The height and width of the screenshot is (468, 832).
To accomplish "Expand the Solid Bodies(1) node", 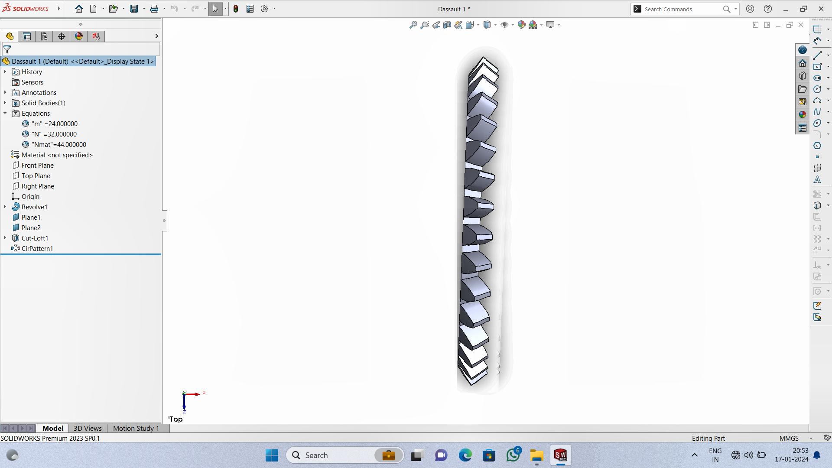I will pyautogui.click(x=5, y=103).
